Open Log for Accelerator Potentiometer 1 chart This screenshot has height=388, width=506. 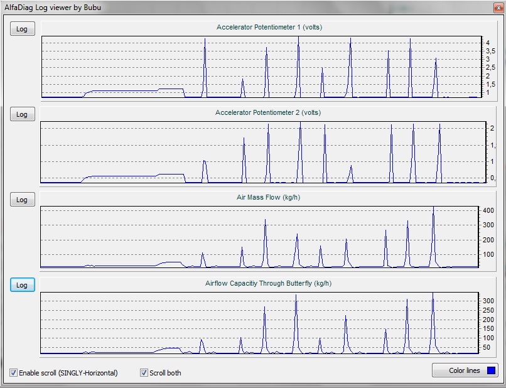tap(22, 29)
